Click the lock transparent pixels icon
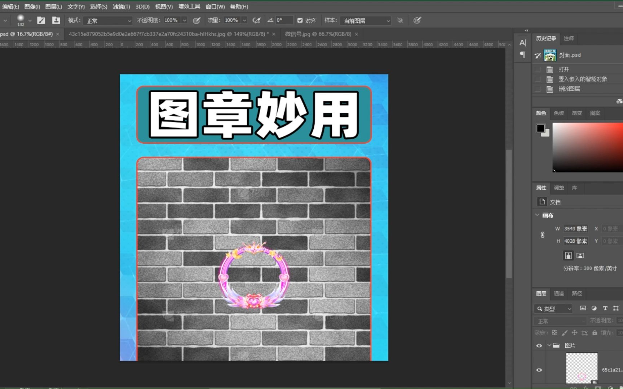 coord(554,332)
